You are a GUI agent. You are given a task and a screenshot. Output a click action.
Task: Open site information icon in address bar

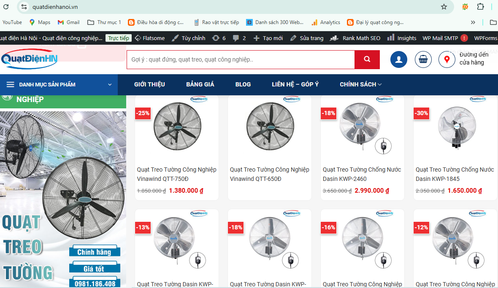click(x=24, y=7)
